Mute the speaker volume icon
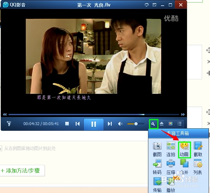Viewport: 210px width, 193px height. coord(120,124)
